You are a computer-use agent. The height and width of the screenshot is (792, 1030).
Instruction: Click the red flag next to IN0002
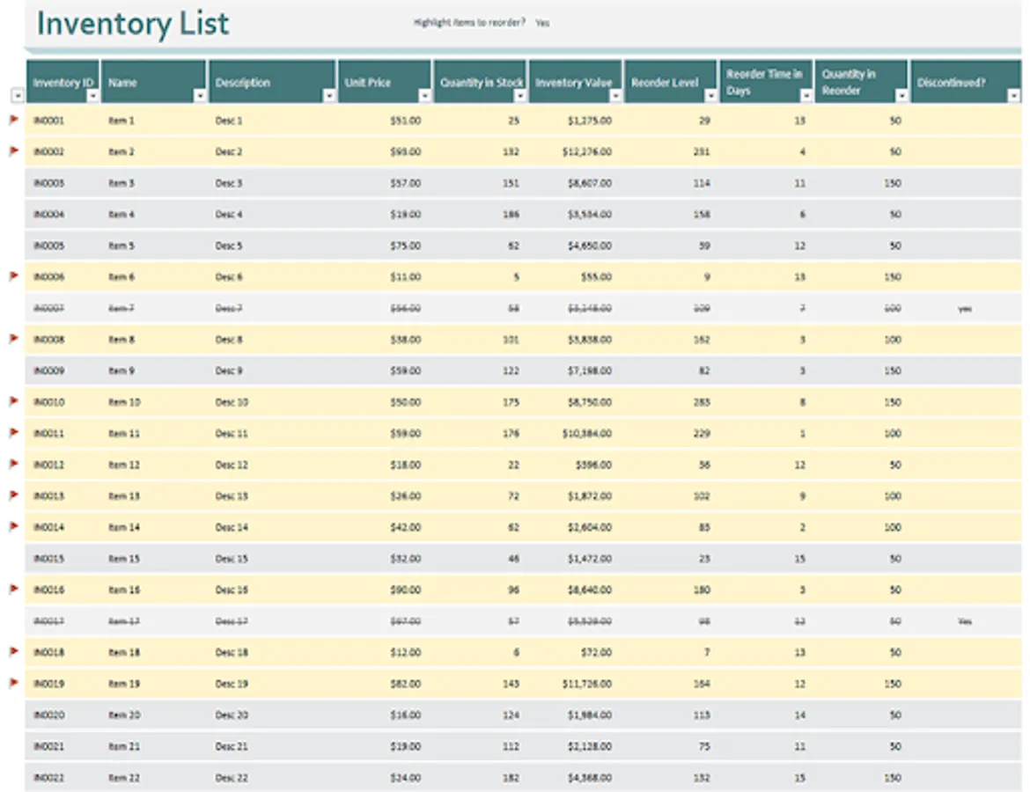click(x=13, y=150)
